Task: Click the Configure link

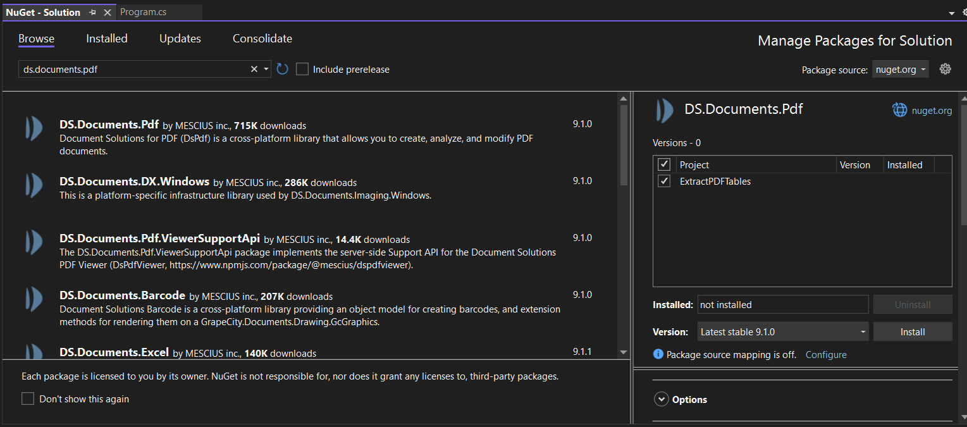Action: (x=826, y=354)
